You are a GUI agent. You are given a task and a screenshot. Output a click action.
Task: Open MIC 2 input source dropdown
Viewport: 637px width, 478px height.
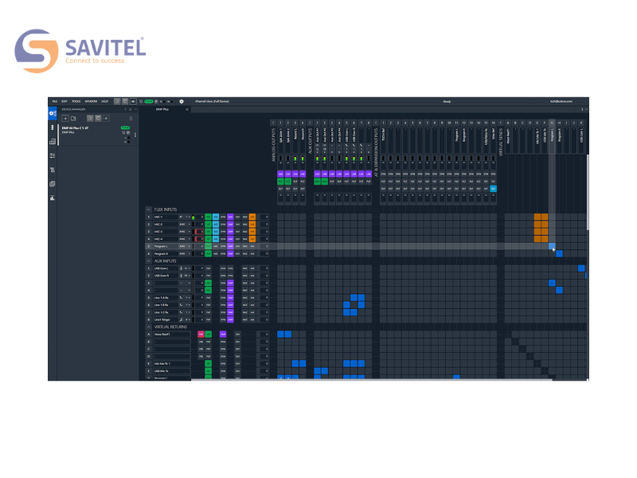(x=185, y=225)
